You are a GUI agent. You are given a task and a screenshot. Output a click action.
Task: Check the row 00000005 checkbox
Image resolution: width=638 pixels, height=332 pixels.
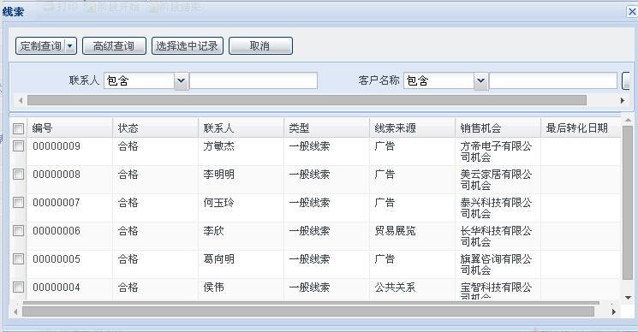(18, 259)
